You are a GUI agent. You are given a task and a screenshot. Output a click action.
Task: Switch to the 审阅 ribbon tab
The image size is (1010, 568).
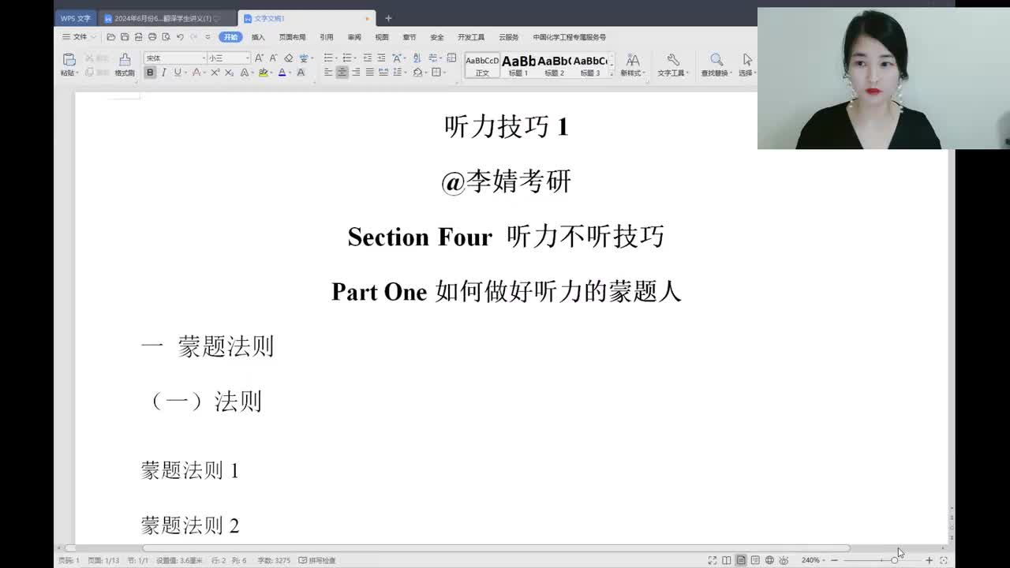pyautogui.click(x=354, y=37)
